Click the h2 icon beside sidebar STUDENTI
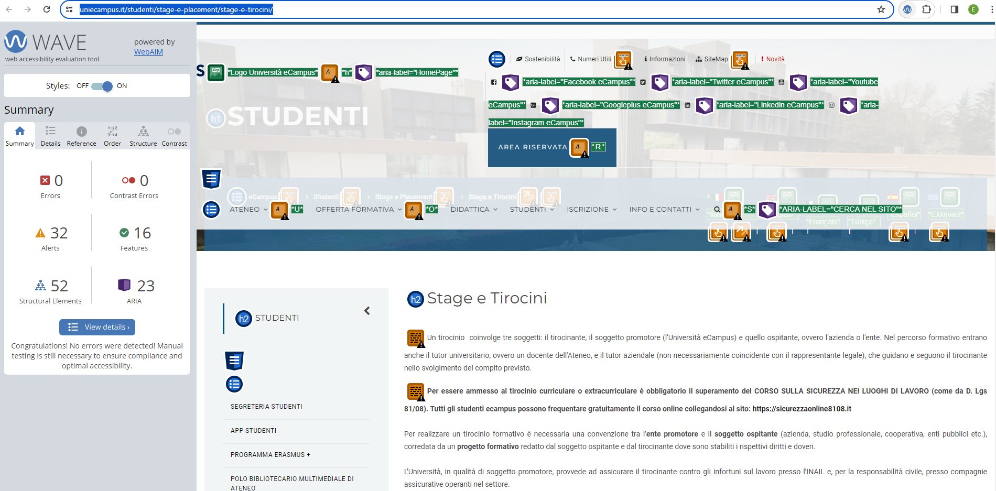The width and height of the screenshot is (996, 491). 244,319
